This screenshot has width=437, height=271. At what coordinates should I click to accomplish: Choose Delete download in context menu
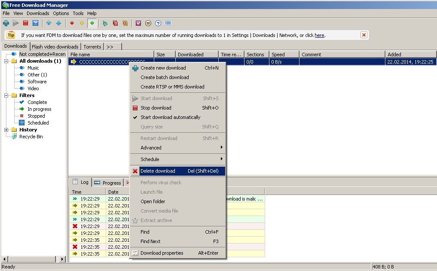[x=177, y=171]
